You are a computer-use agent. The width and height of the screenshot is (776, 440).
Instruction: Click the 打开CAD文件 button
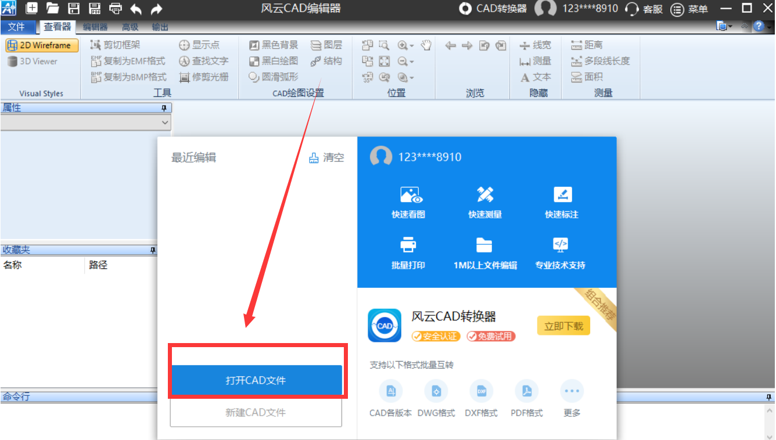coord(256,380)
